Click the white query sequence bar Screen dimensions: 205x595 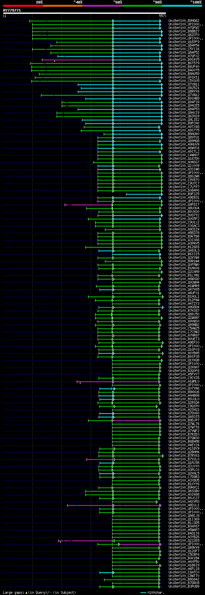85,13
